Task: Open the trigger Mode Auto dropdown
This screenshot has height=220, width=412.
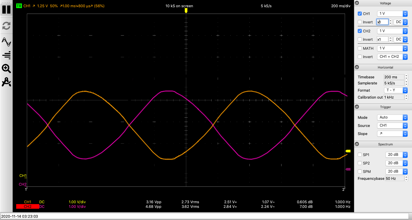Action: [392, 117]
